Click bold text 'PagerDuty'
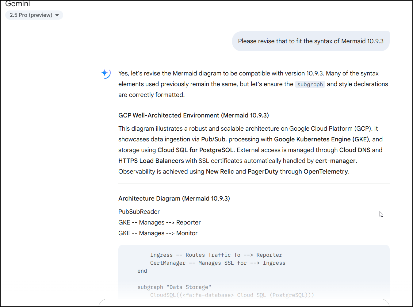 263,171
